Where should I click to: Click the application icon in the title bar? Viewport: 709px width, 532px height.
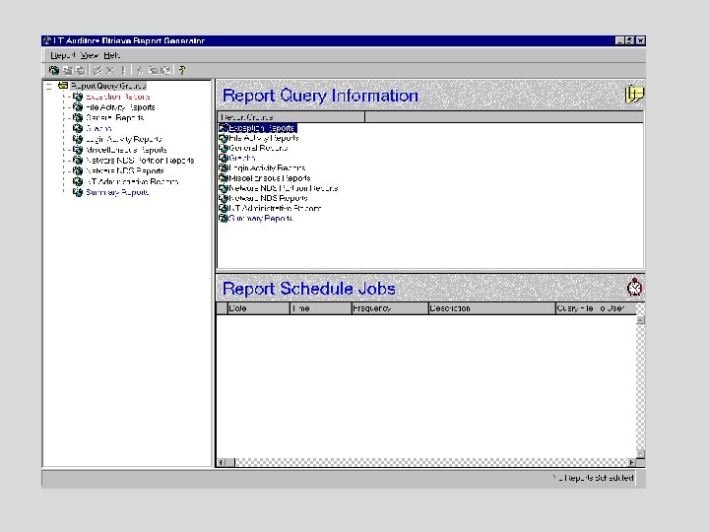pyautogui.click(x=47, y=40)
